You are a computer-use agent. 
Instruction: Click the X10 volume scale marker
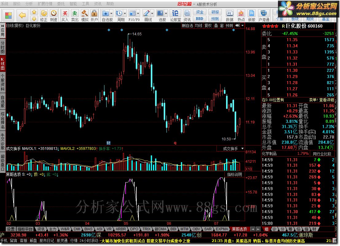pos(249,169)
